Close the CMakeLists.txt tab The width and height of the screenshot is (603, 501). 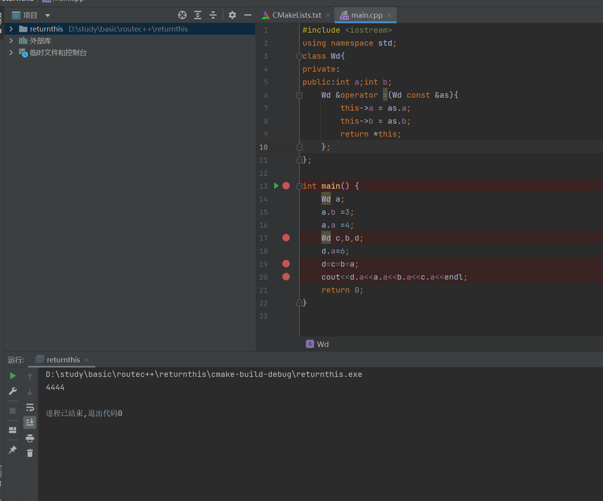tap(328, 15)
